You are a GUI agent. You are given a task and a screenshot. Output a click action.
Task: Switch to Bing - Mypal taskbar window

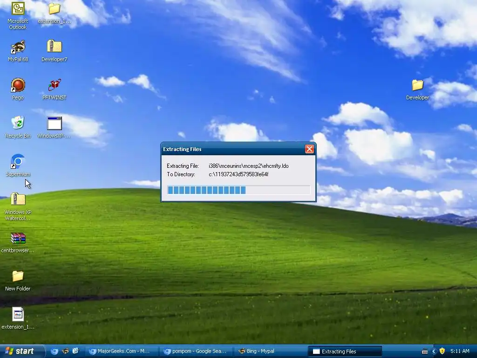tap(270, 351)
